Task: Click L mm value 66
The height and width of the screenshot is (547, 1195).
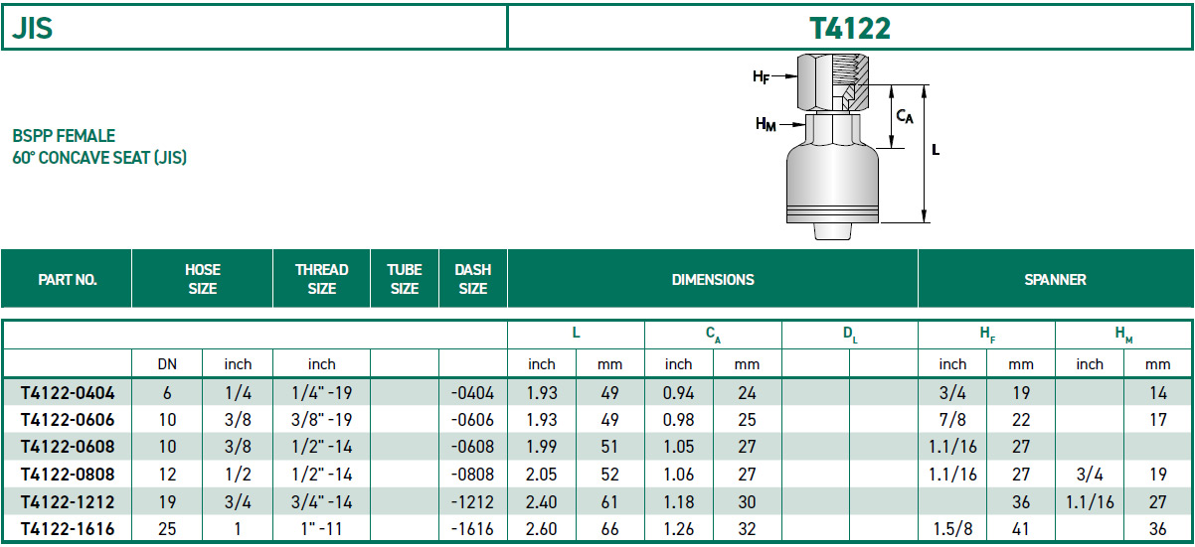Action: [610, 529]
